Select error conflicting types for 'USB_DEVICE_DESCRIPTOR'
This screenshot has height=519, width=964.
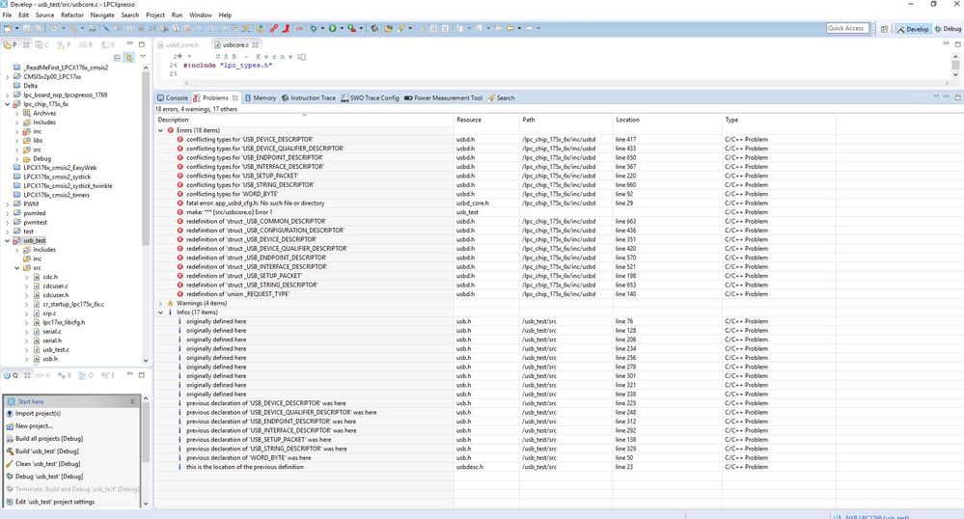(250, 140)
